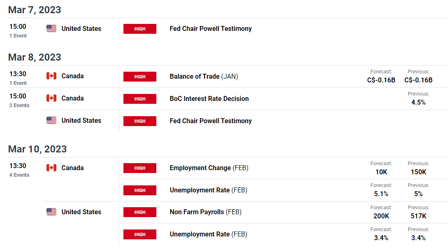Expand the Mar 8 15:00 group of 2 Events
The height and width of the screenshot is (248, 448).
tap(19, 105)
